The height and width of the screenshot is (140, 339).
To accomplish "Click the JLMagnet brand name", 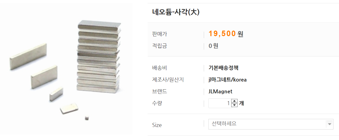I will pyautogui.click(x=220, y=91).
